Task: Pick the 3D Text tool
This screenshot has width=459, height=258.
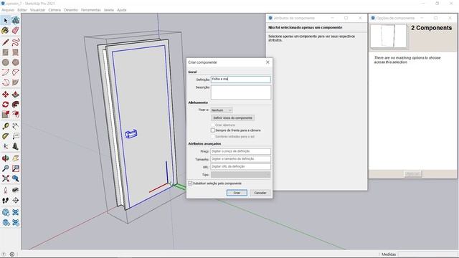Action: click(16, 146)
